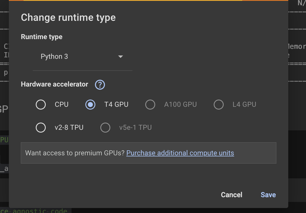
Task: Select the CPU radio button circle
Action: pos(41,105)
